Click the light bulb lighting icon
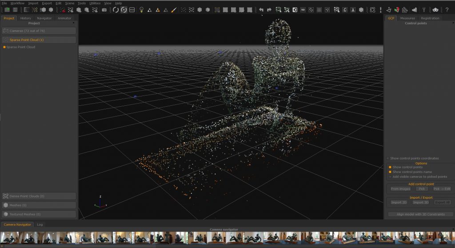455x248 pixels. pyautogui.click(x=141, y=10)
